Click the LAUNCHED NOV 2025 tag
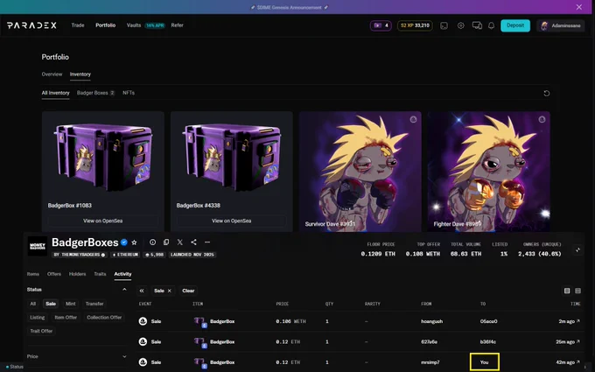 (x=192, y=255)
